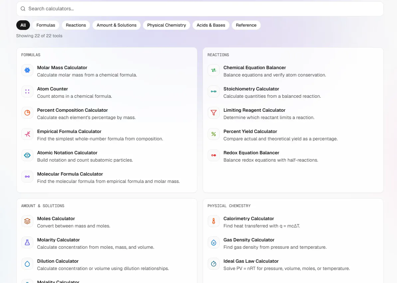Image resolution: width=397 pixels, height=283 pixels.
Task: Click the Redox Equation Balancer icon
Action: pyautogui.click(x=214, y=155)
